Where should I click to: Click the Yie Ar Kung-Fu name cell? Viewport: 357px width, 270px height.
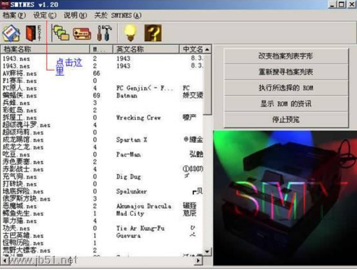pyautogui.click(x=140, y=228)
